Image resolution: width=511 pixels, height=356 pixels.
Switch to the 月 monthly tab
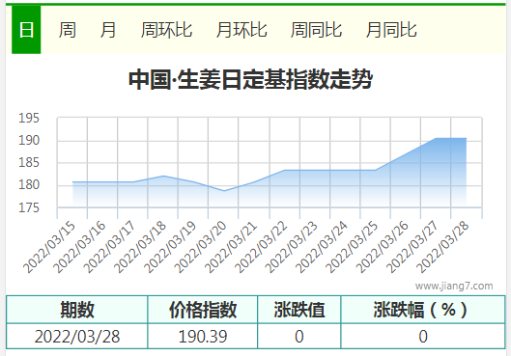[108, 30]
